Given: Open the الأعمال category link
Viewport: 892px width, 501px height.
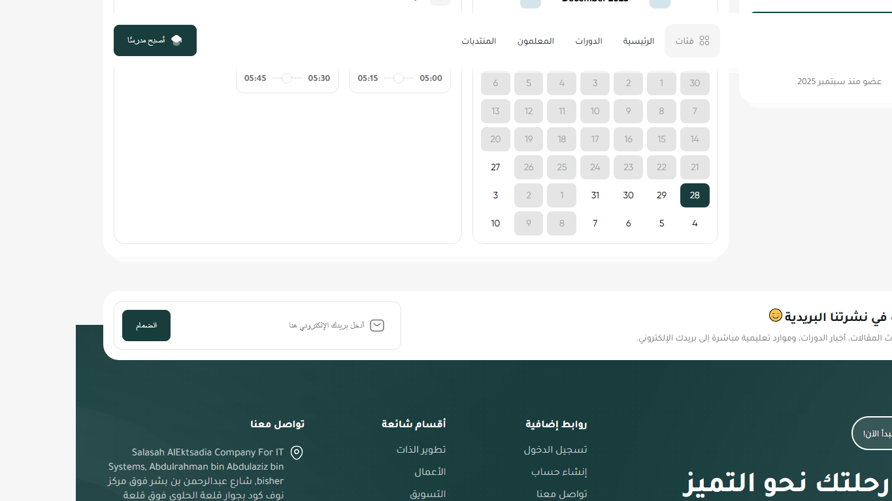Looking at the screenshot, I should click(x=430, y=472).
